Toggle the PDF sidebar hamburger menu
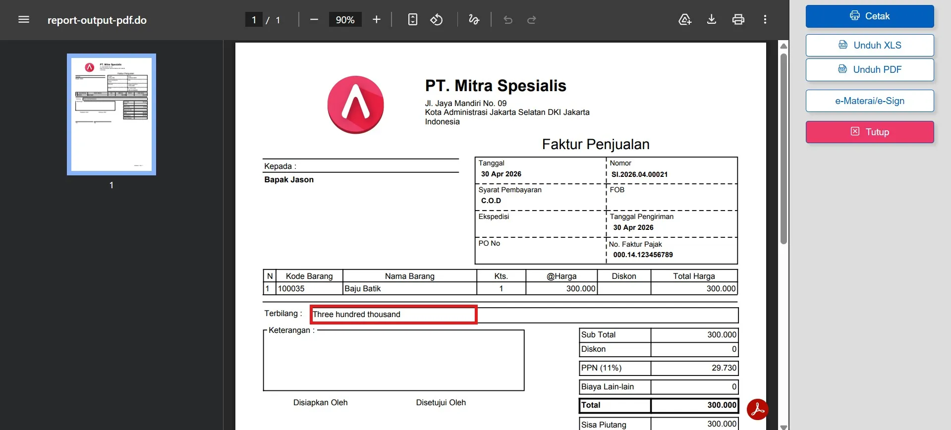Image resolution: width=951 pixels, height=430 pixels. [24, 20]
